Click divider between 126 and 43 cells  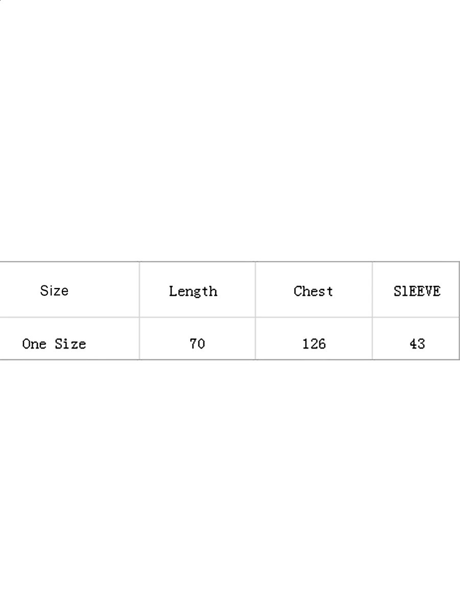pos(372,339)
